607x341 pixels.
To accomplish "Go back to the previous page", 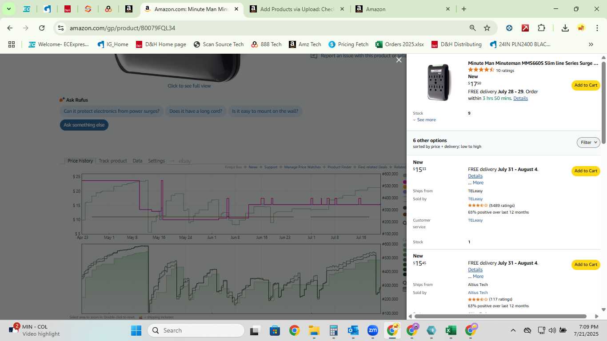I will point(10,28).
